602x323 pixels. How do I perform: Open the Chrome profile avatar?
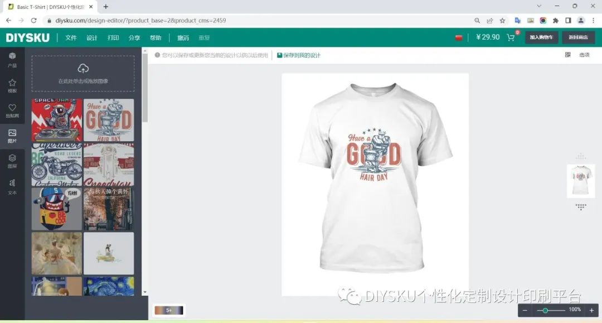581,20
